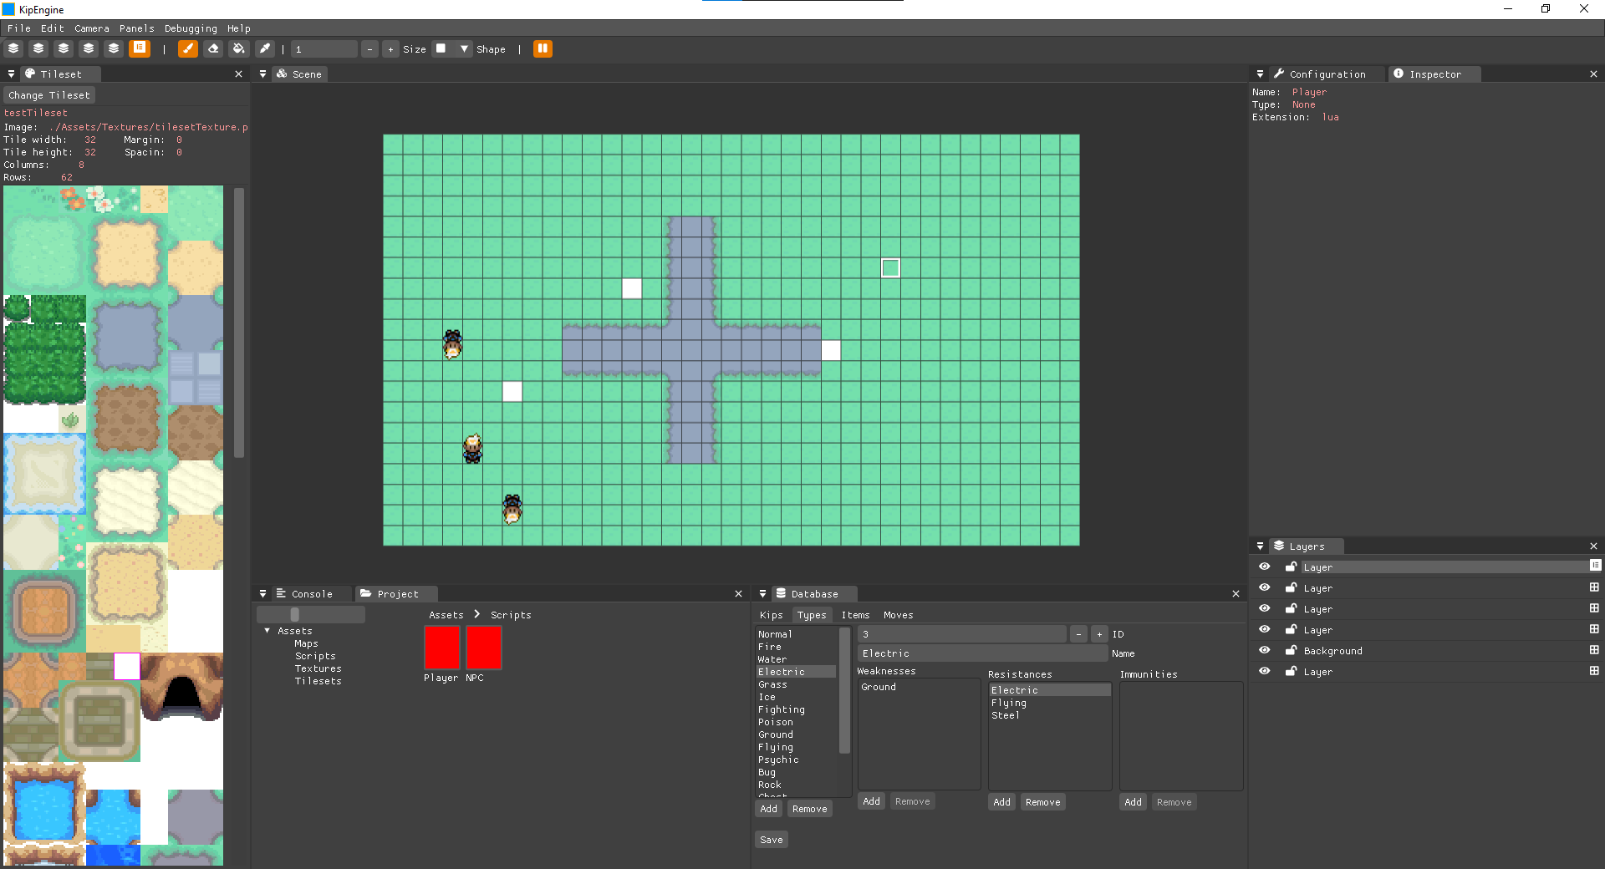Viewport: 1605px width, 869px height.
Task: Click the orange Pause button
Action: [x=543, y=48]
